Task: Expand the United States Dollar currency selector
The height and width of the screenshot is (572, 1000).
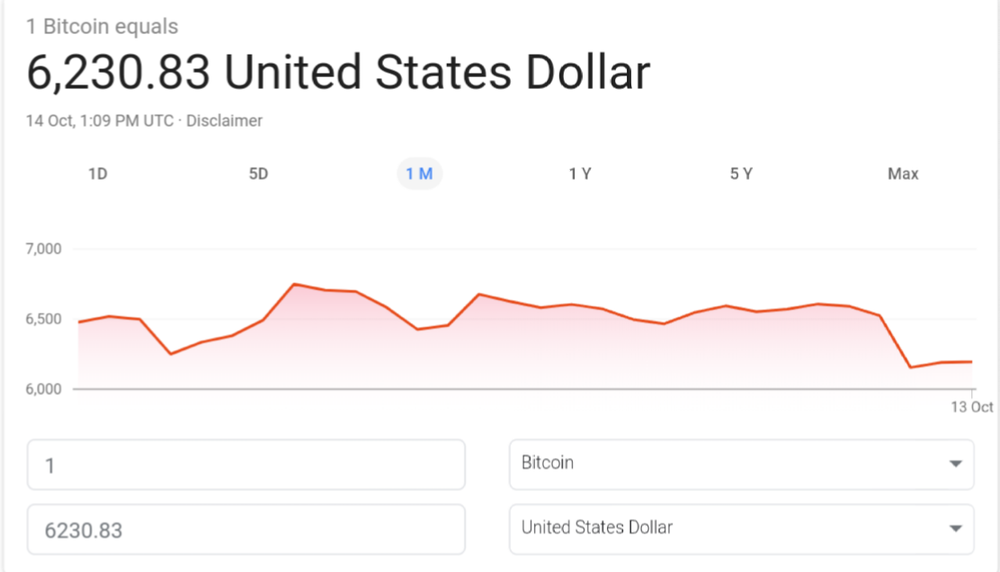Action: [x=741, y=529]
